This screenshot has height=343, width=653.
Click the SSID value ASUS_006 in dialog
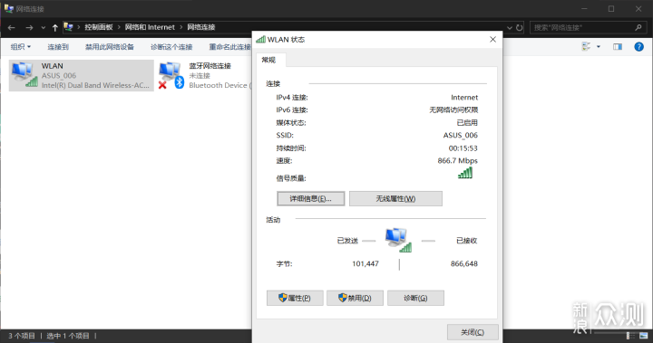(460, 135)
